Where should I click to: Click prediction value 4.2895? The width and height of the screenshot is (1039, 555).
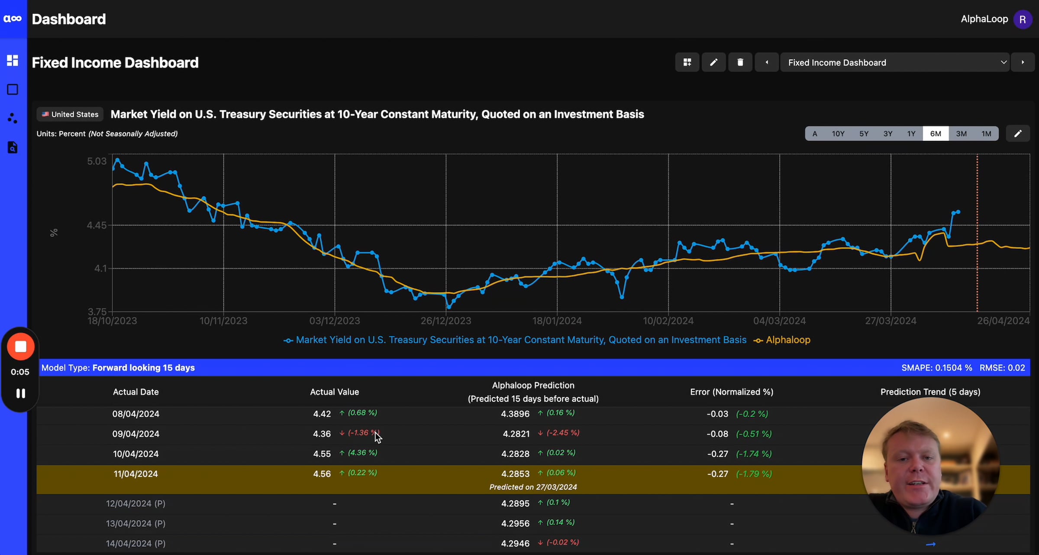tap(515, 503)
